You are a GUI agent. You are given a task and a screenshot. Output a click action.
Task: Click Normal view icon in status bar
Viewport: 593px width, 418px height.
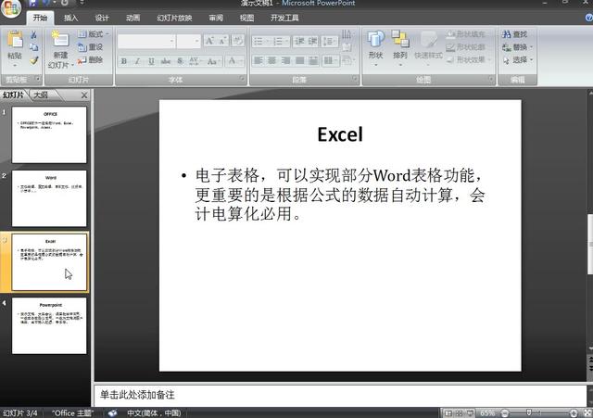(x=448, y=413)
